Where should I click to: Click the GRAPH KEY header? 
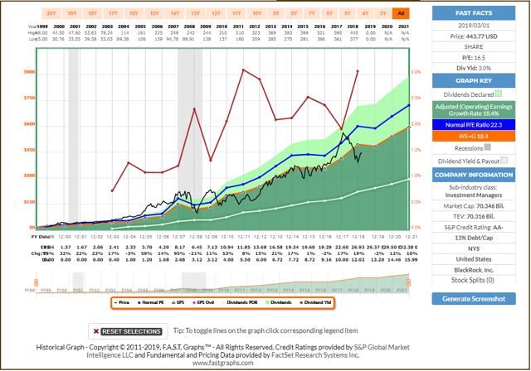[474, 81]
